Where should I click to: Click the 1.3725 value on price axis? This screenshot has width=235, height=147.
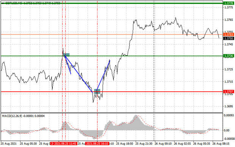tap(229, 69)
